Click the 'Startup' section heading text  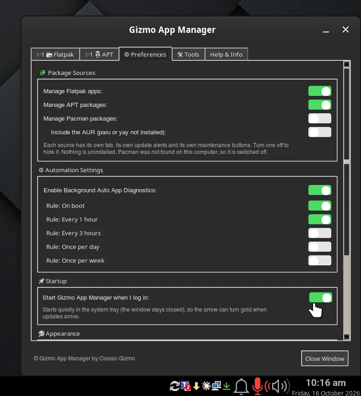(56, 281)
